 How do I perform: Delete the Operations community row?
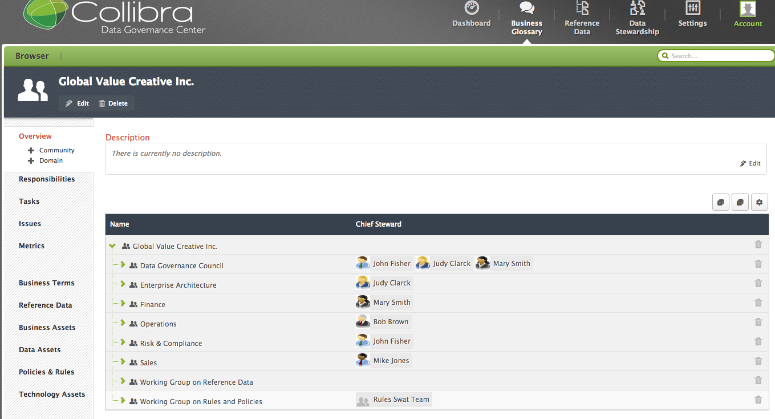click(758, 322)
